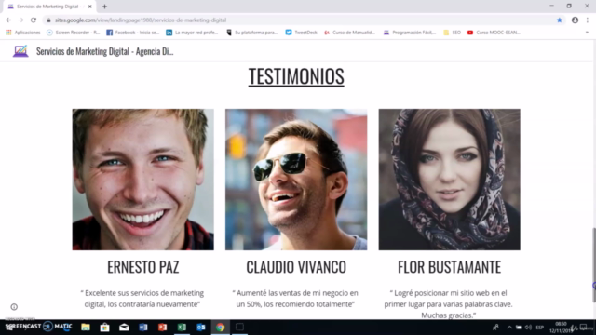Open the 'Su plataforma para' bookmark
Viewport: 596px width, 335px height.
pyautogui.click(x=252, y=33)
